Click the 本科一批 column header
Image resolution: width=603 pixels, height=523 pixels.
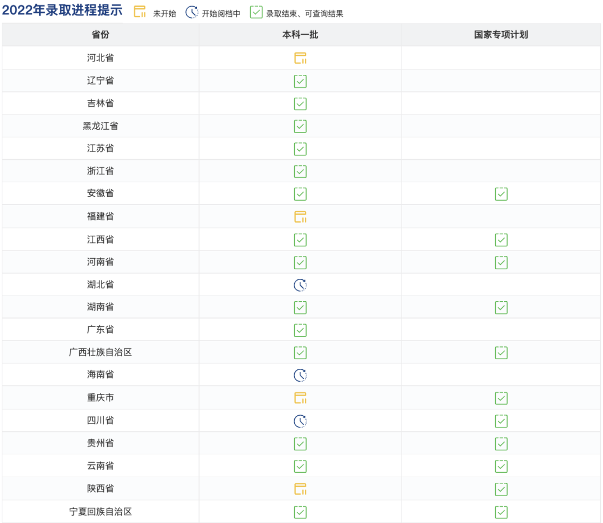(300, 34)
